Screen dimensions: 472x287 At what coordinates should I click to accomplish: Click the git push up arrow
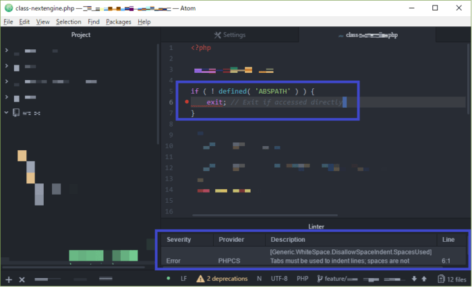[423, 278]
